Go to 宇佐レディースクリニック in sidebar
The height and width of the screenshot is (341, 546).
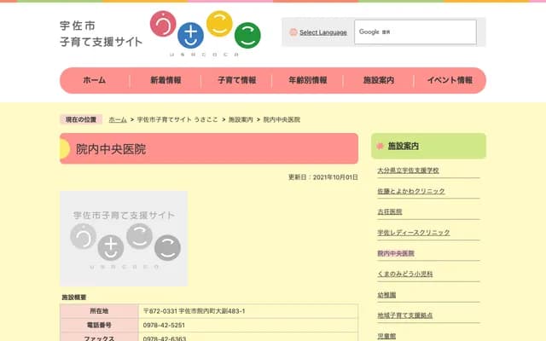413,233
